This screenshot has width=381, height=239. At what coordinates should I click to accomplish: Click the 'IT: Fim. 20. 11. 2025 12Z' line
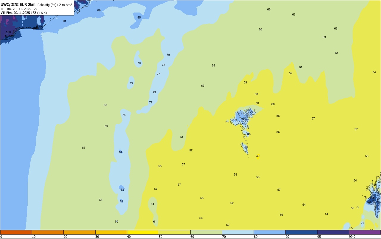(x=19, y=9)
